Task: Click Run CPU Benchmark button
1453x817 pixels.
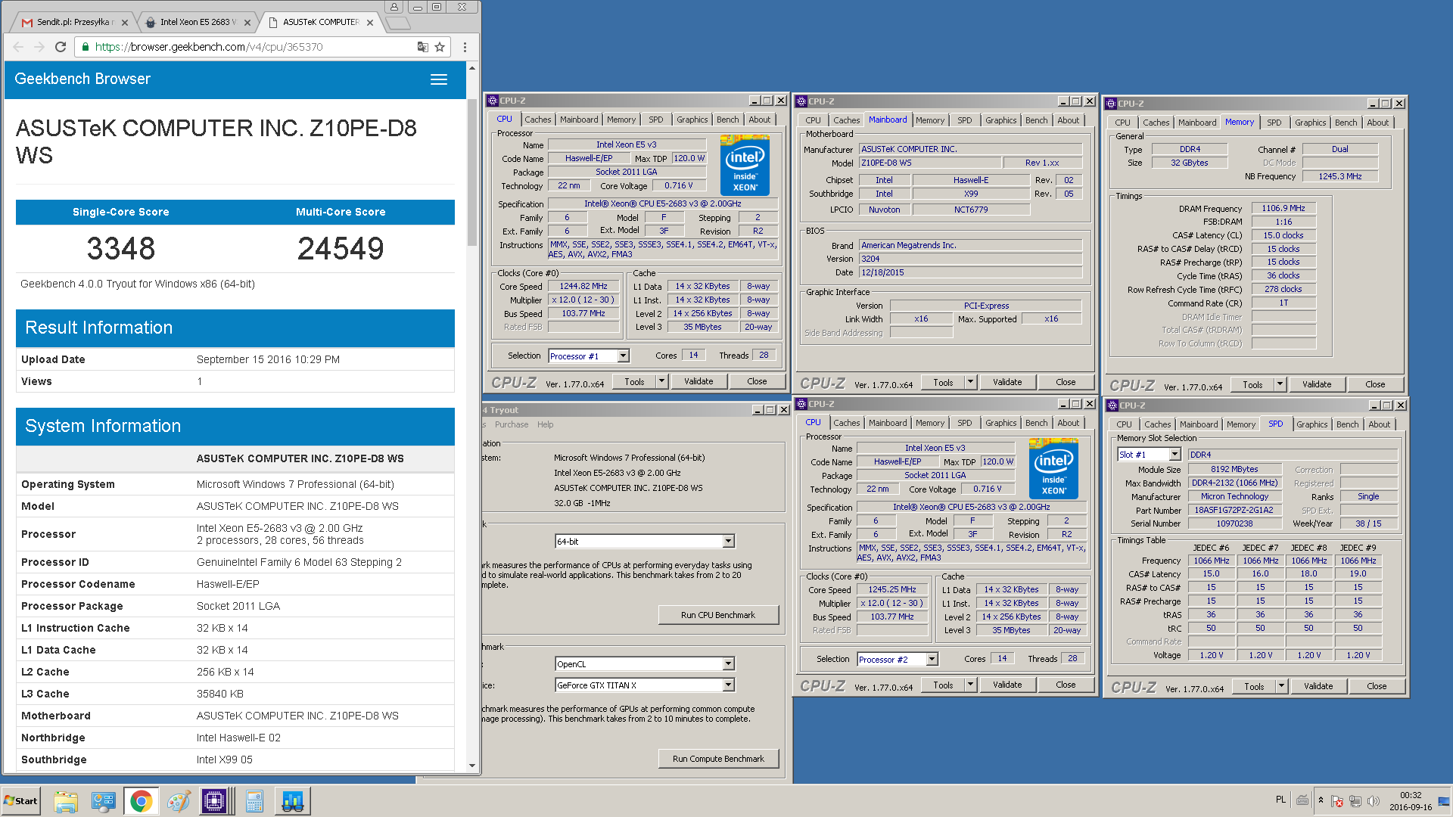Action: pyautogui.click(x=718, y=615)
